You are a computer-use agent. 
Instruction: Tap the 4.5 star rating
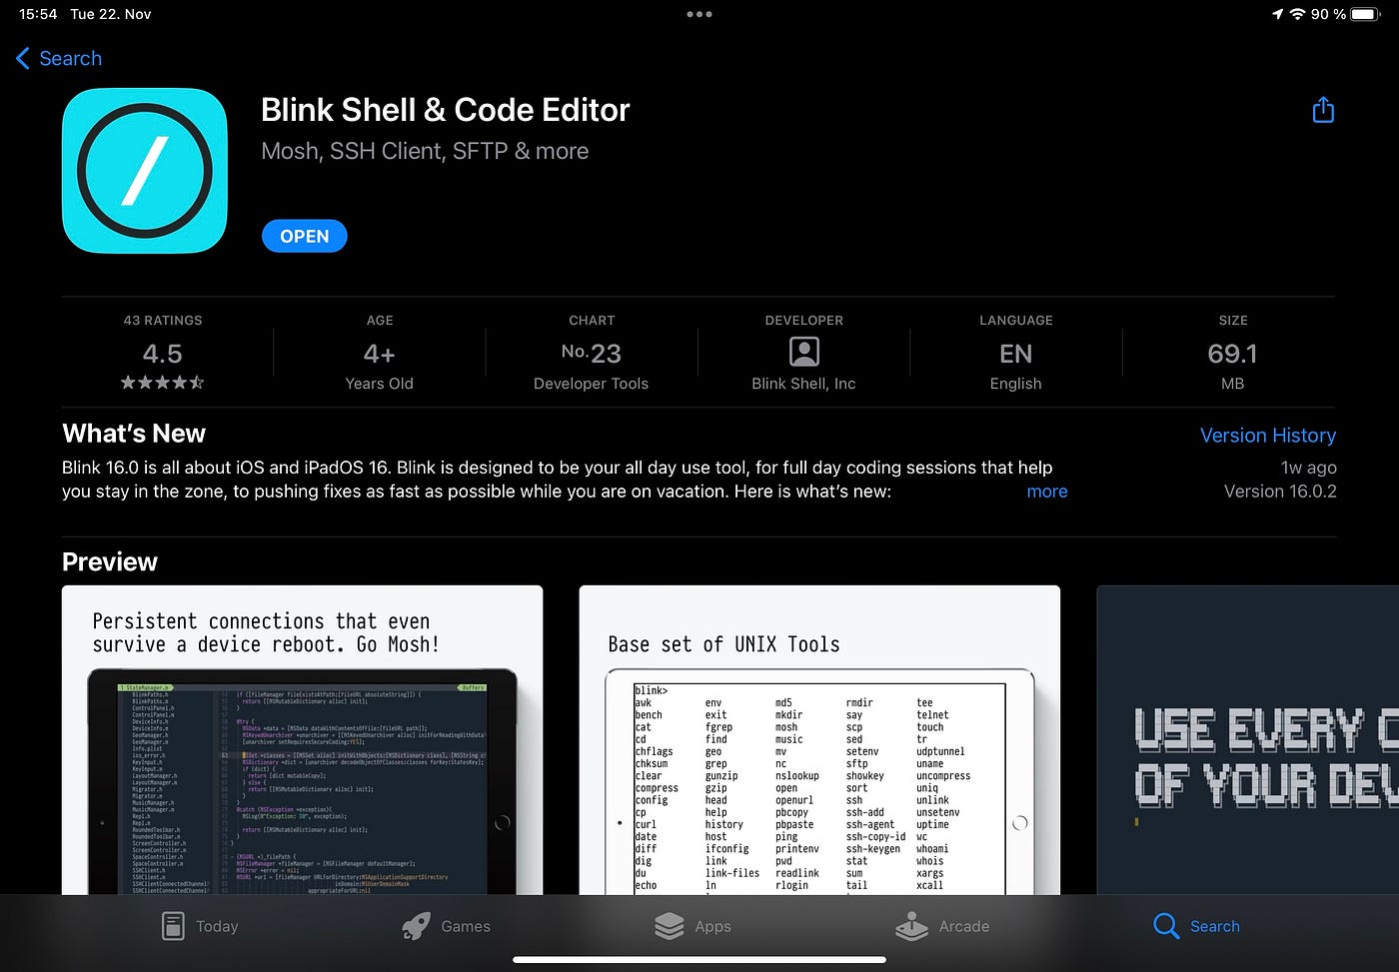coord(163,354)
